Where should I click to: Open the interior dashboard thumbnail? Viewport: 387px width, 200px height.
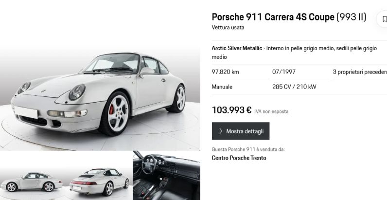pyautogui.click(x=167, y=176)
